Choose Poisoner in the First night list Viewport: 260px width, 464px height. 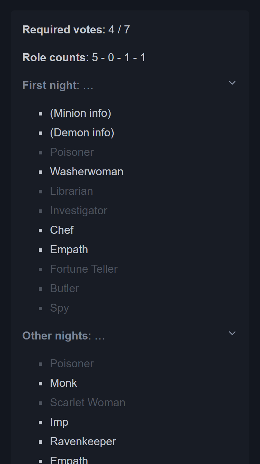point(72,152)
